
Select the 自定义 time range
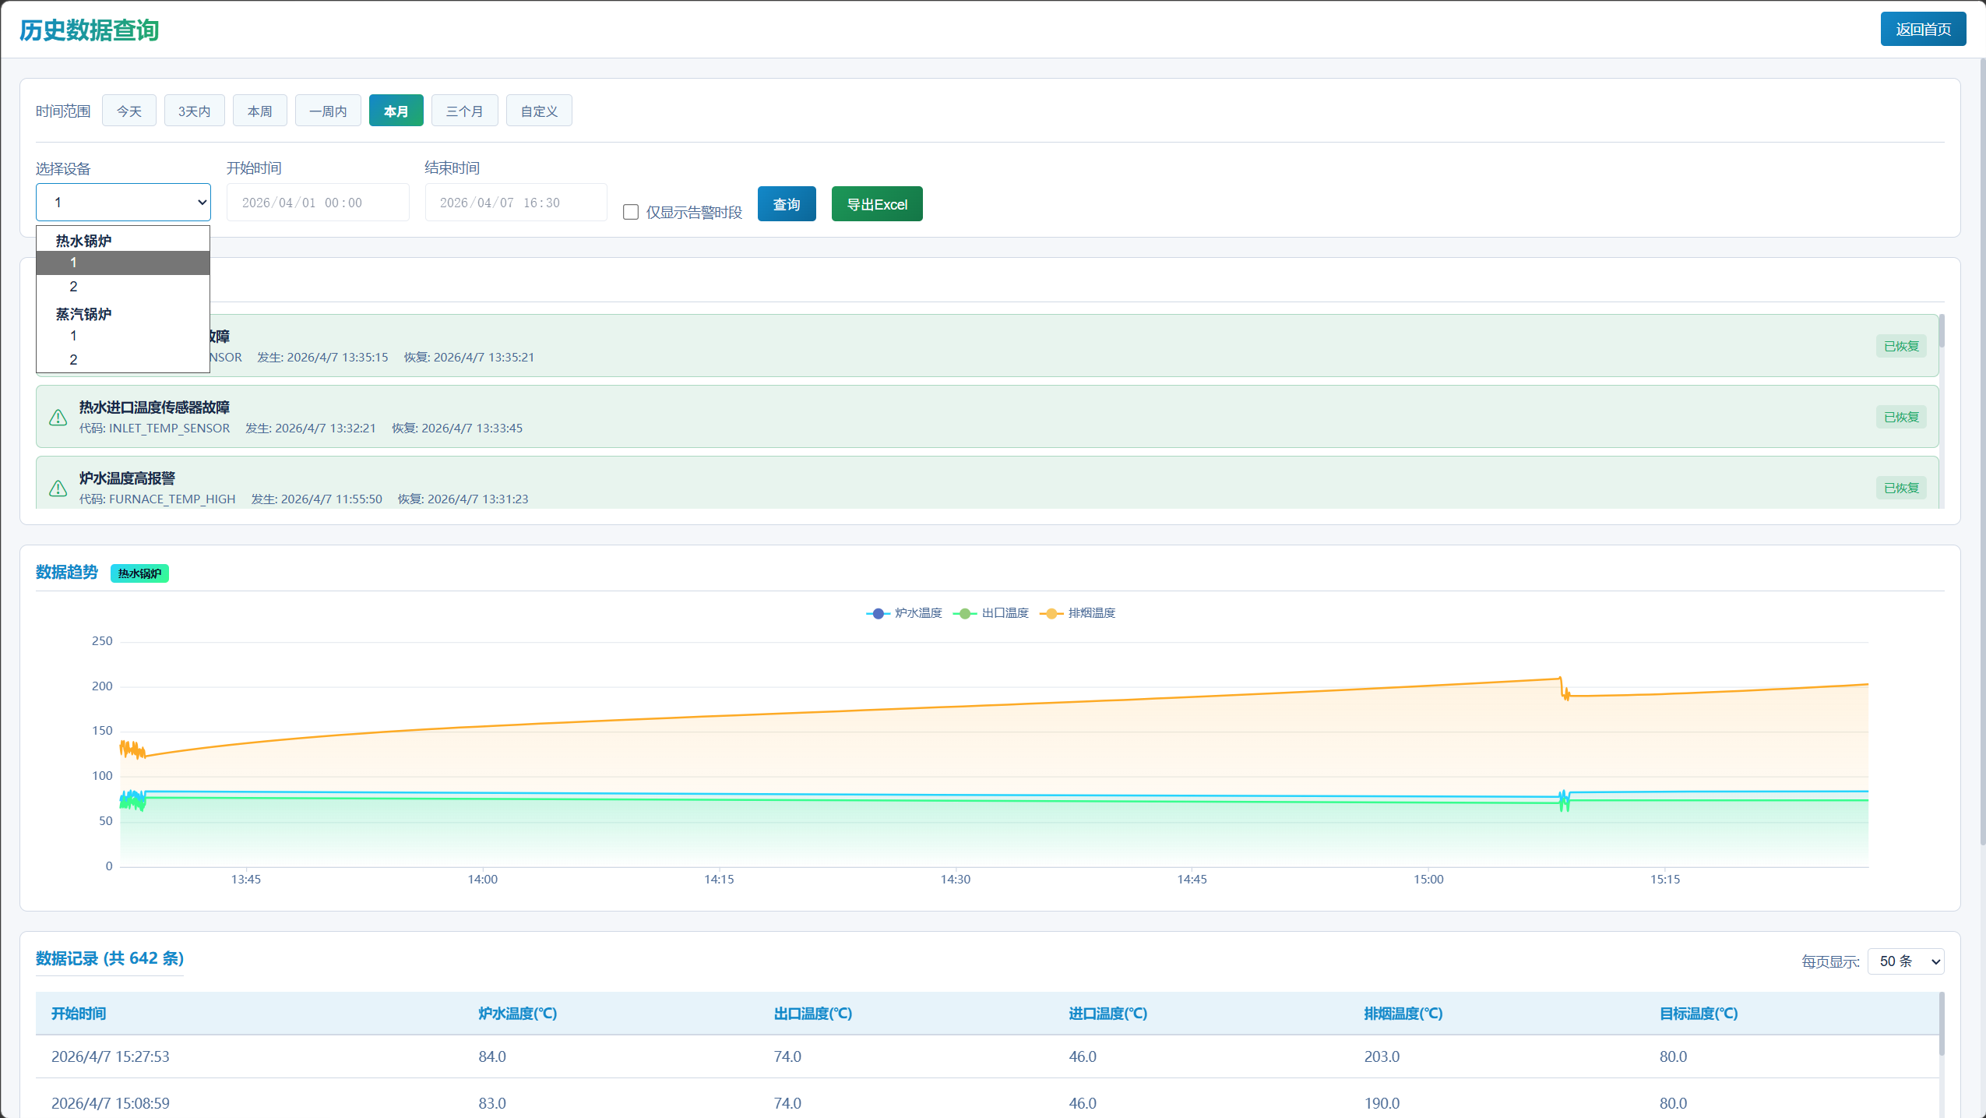click(539, 111)
